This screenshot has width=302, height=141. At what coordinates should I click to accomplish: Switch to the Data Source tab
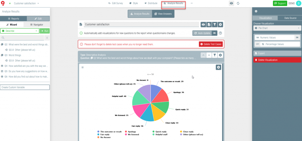290,18
